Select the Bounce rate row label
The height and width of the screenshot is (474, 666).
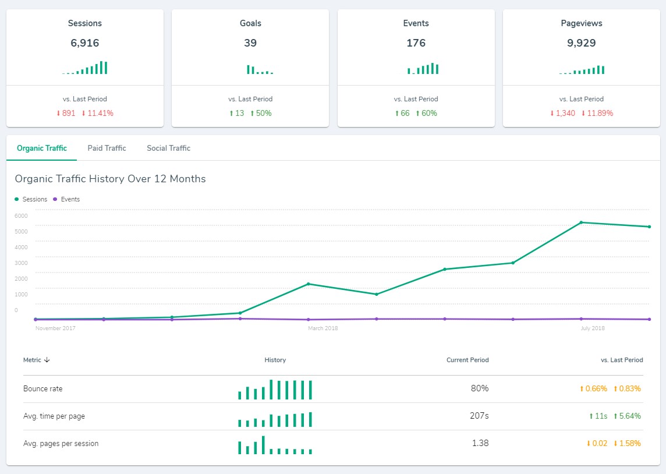coord(43,388)
